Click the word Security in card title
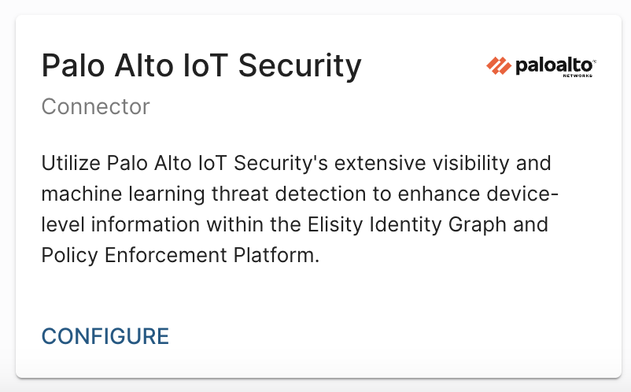Viewport: 631px width, 392px height. click(299, 66)
